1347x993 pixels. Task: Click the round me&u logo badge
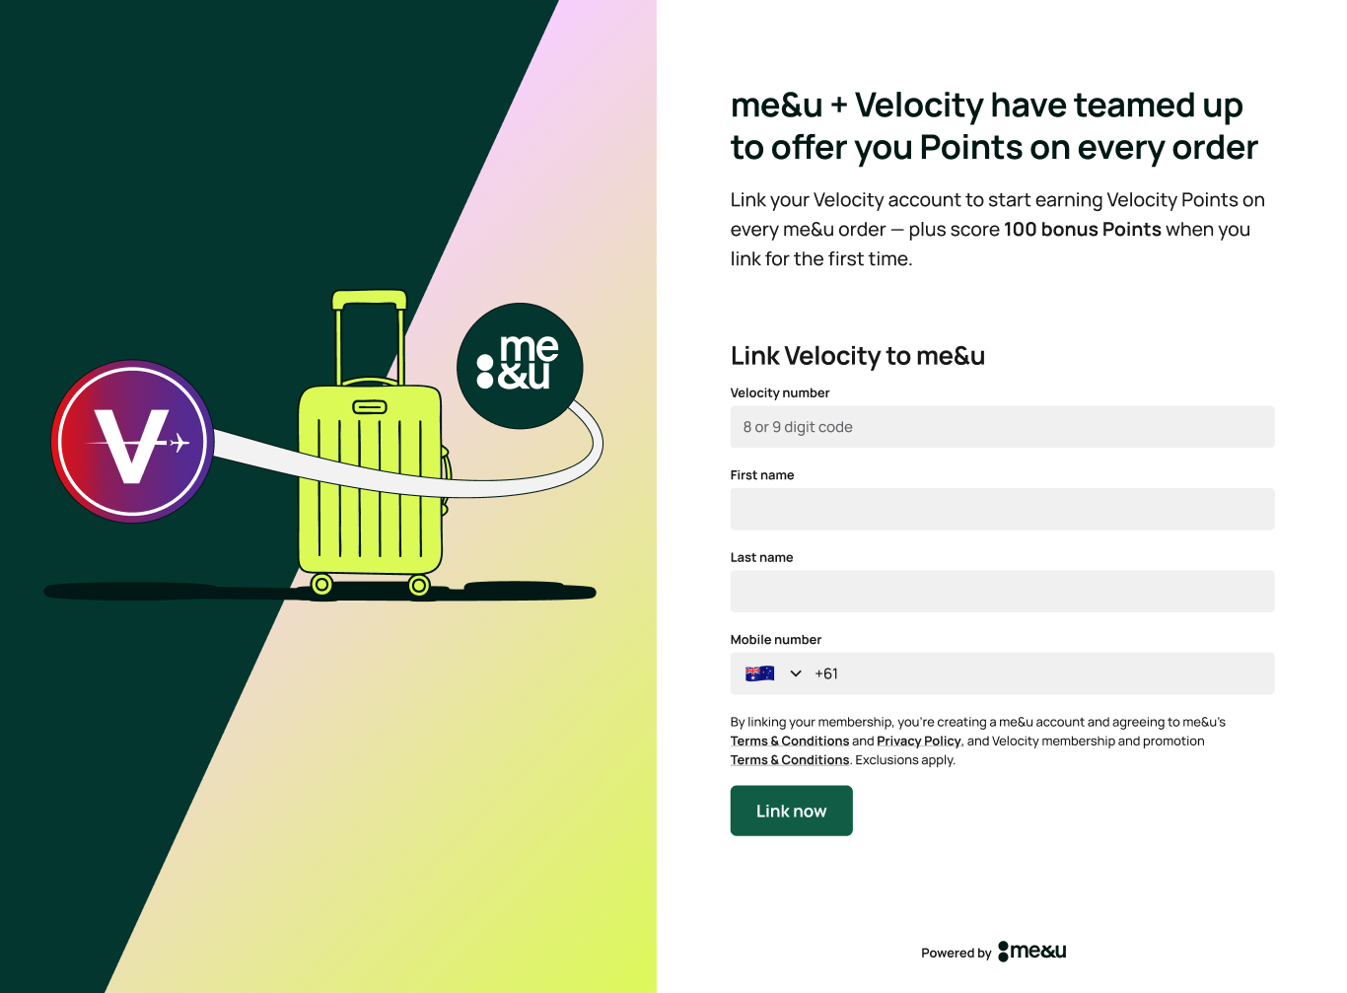point(520,366)
